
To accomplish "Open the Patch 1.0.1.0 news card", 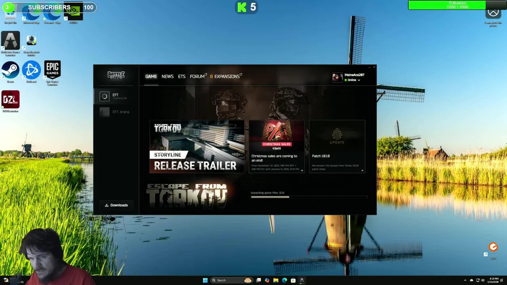I will (337, 147).
